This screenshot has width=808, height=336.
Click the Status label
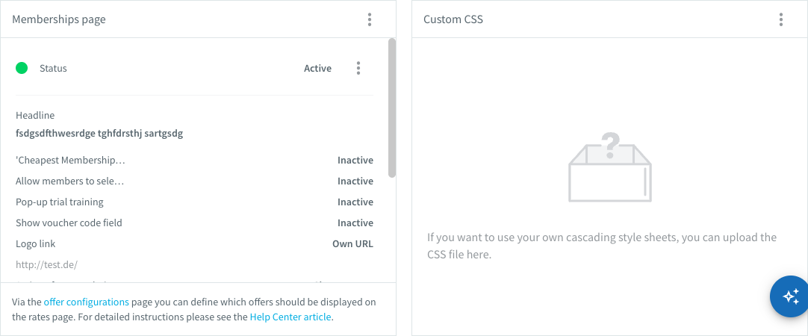click(x=53, y=68)
